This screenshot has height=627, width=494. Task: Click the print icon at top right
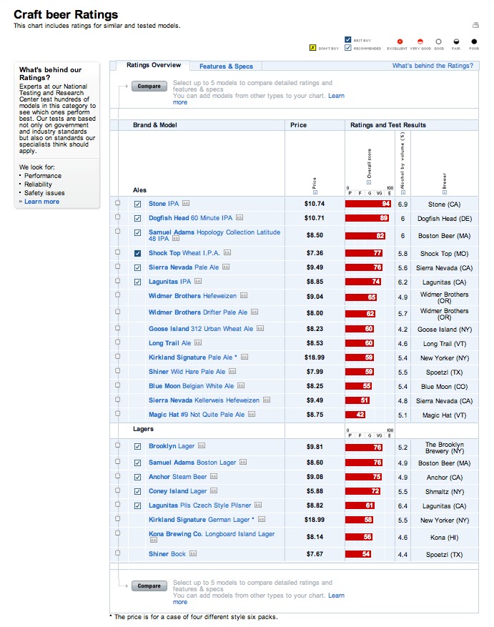tap(475, 25)
